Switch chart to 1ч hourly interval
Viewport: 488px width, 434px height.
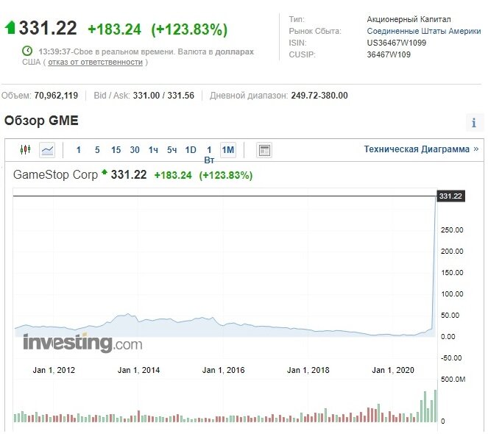tap(153, 150)
